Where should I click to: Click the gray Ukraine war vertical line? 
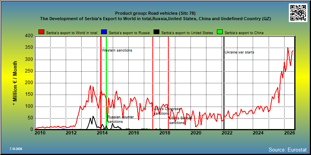pyautogui.click(x=224, y=83)
